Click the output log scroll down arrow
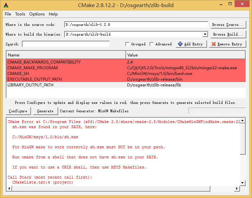The image size is (252, 198). (x=243, y=183)
